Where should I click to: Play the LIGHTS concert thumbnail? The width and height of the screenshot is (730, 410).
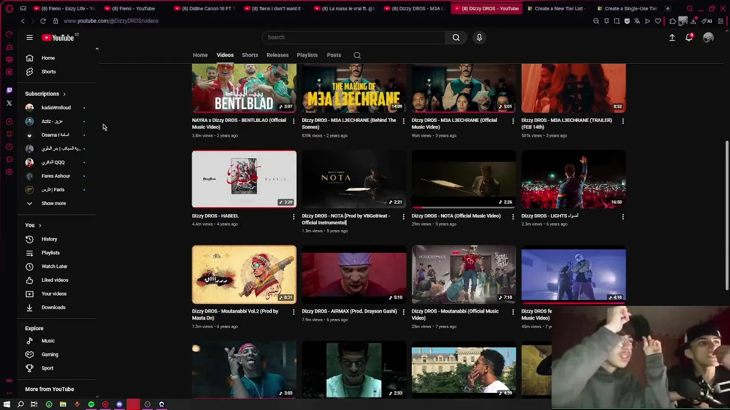tap(573, 179)
